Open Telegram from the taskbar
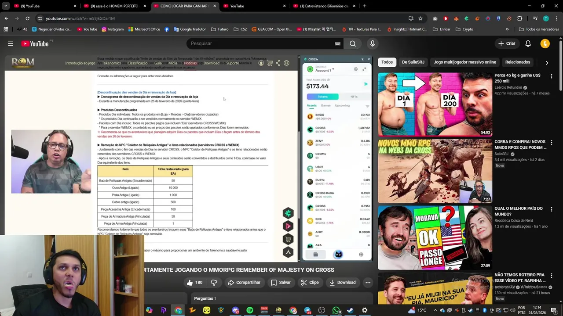563x316 pixels. (x=307, y=310)
